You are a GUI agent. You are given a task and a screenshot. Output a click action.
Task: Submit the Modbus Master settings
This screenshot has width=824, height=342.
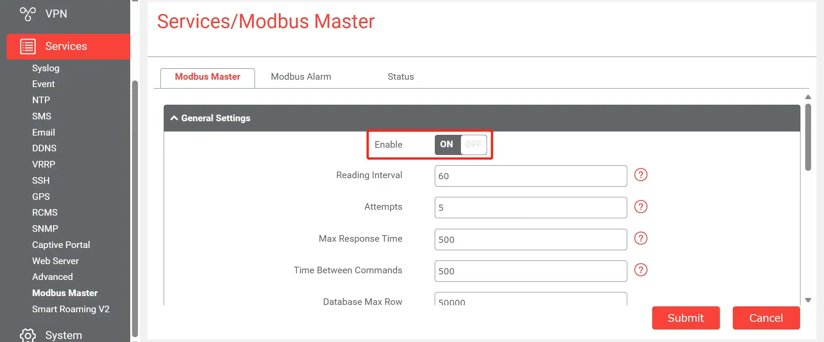point(685,318)
